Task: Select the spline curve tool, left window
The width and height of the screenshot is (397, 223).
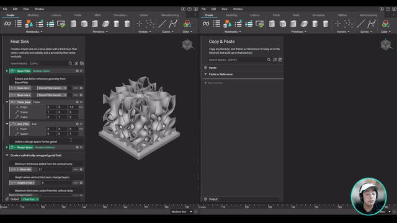Action: 173,24
